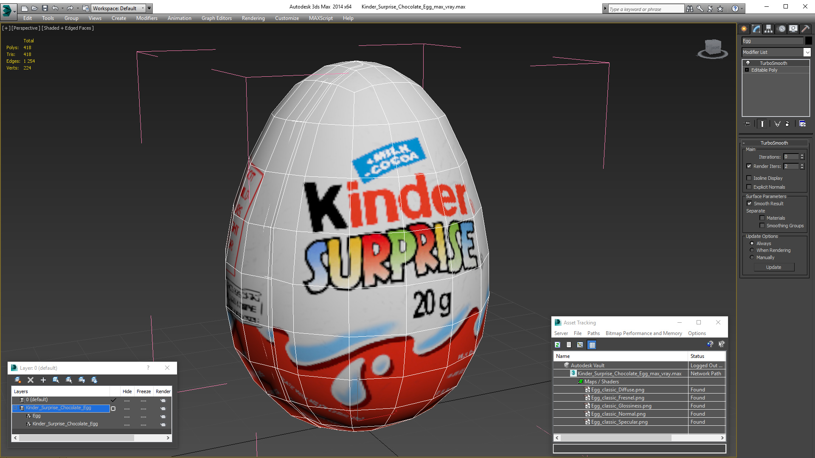Click the search keyword input field
This screenshot has width=815, height=458.
coord(645,9)
